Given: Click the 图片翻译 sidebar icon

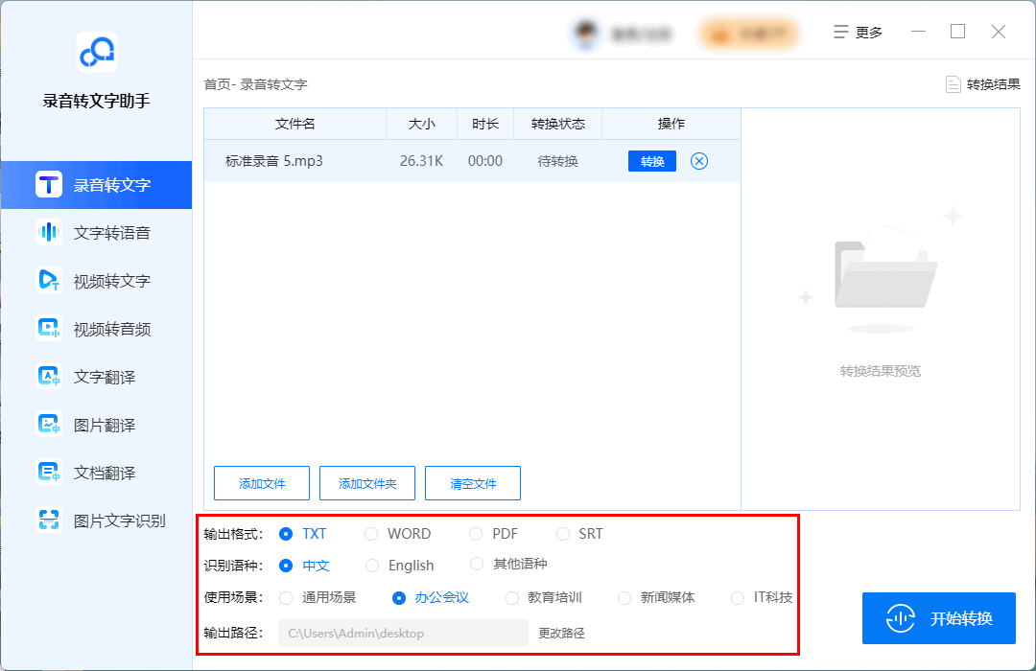Looking at the screenshot, I should tap(49, 425).
